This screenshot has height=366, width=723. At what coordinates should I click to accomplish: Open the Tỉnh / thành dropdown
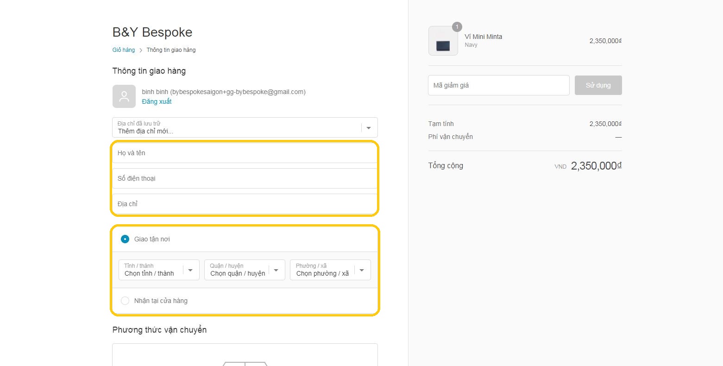pyautogui.click(x=159, y=270)
